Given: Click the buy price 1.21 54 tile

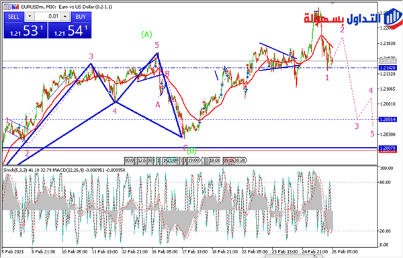Looking at the screenshot, I should coord(70,30).
